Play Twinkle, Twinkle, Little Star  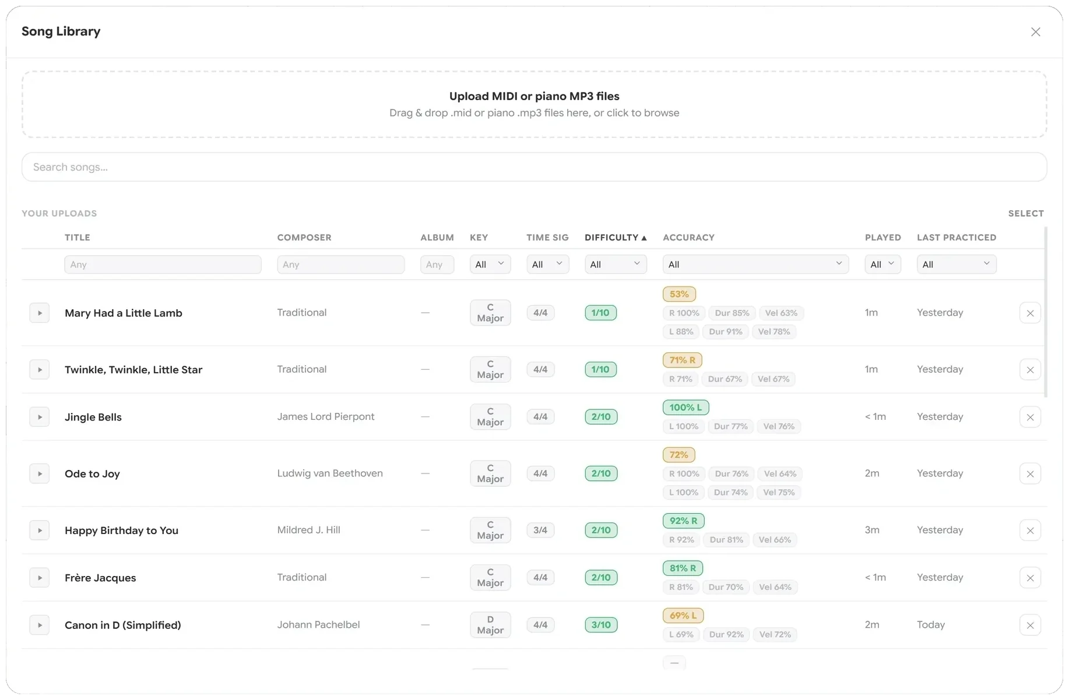point(40,369)
